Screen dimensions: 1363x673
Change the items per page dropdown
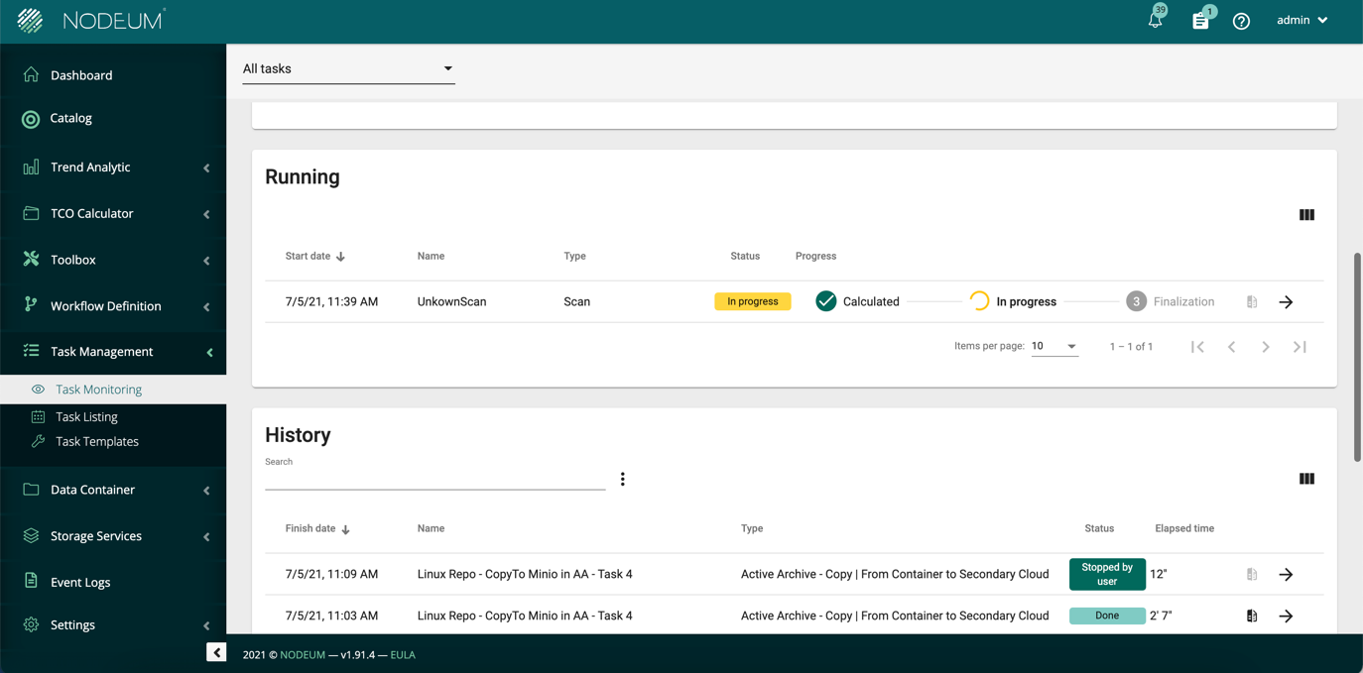(1053, 347)
